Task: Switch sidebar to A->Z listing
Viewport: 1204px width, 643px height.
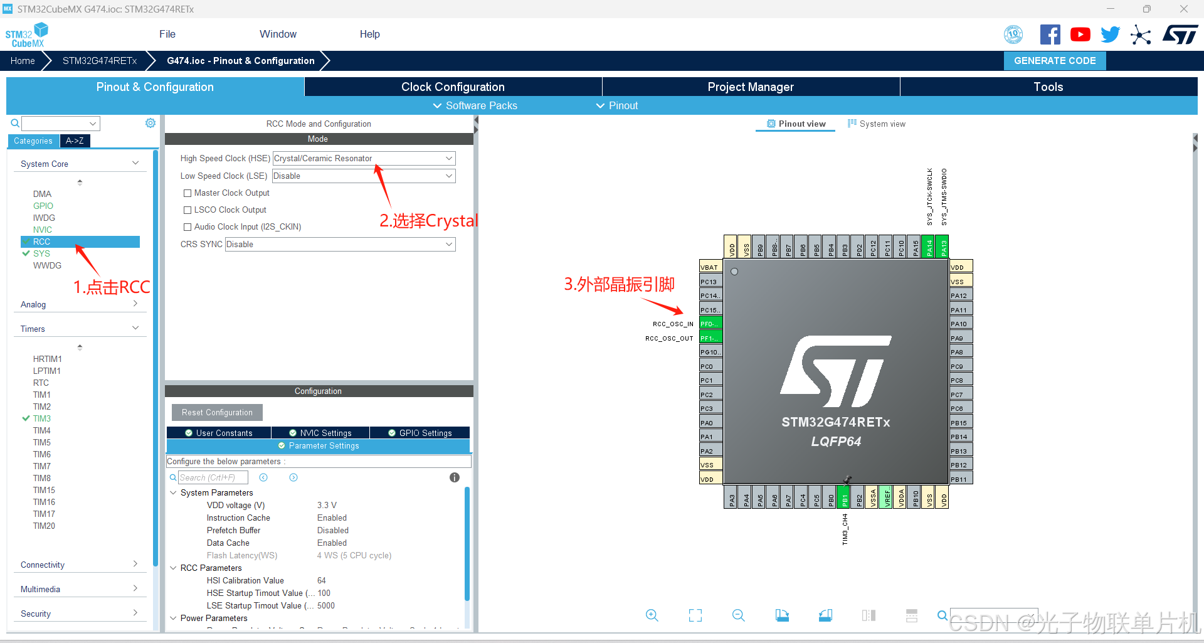Action: coord(75,141)
